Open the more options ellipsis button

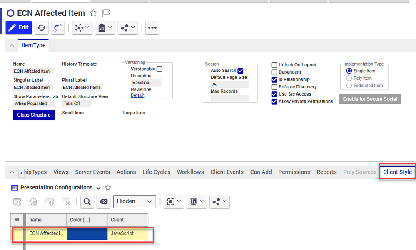click(x=152, y=28)
